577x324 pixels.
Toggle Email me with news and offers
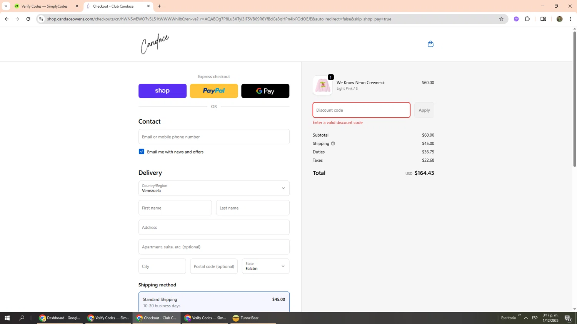pyautogui.click(x=142, y=152)
